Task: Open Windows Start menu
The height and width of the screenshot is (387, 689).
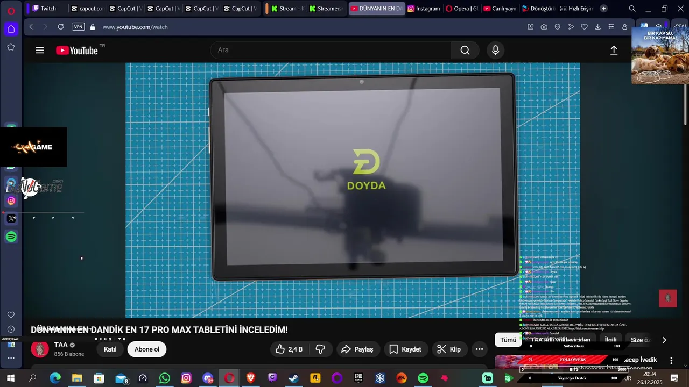Action: click(x=10, y=378)
